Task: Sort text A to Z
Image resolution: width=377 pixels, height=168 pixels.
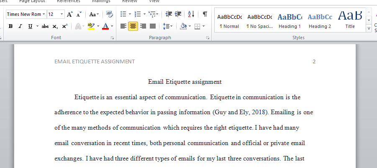Action: pyautogui.click(x=191, y=14)
